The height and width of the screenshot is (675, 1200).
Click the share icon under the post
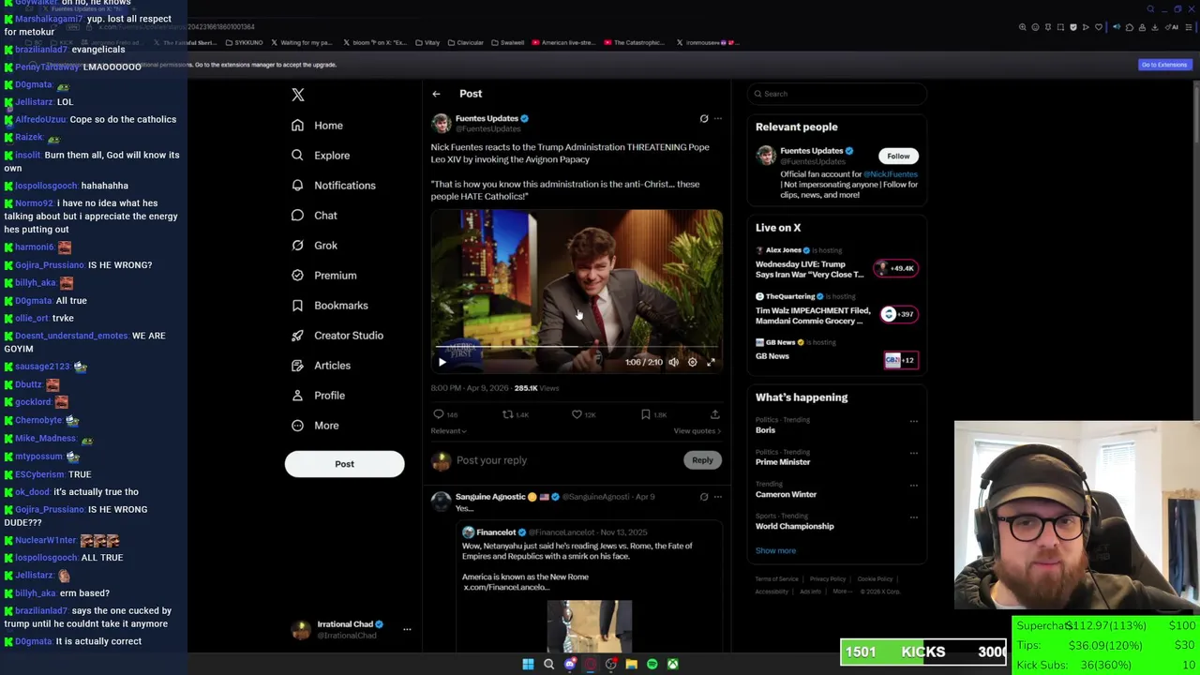point(714,414)
